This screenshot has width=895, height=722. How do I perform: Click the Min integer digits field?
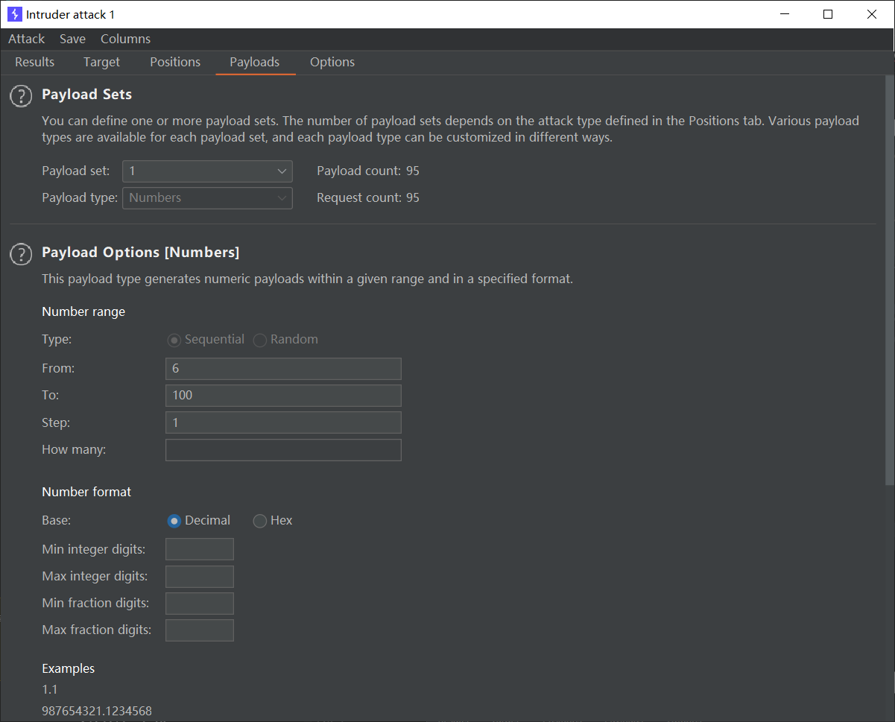[x=200, y=549]
